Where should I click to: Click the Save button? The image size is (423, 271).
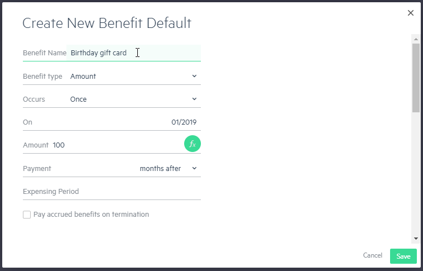403,256
